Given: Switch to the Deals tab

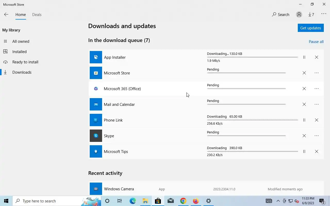Looking at the screenshot, I should (x=37, y=15).
